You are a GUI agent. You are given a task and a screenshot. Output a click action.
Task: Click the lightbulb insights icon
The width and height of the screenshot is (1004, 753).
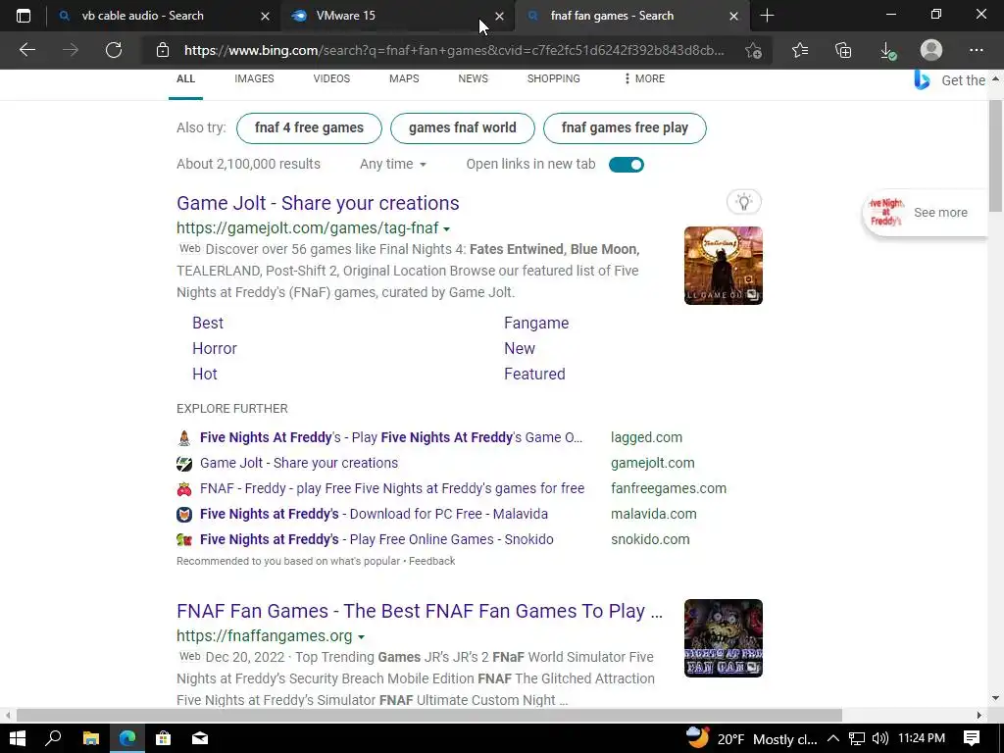[x=743, y=202]
